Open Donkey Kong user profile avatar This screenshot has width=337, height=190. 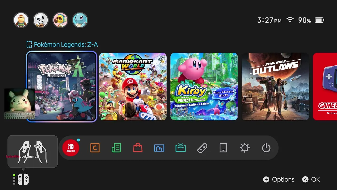pos(21,20)
